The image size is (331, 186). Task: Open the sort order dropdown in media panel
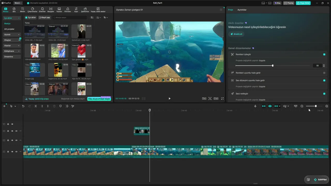(x=99, y=18)
